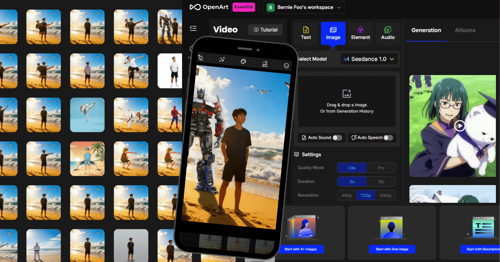Click the Start with One Image button

[392, 249]
